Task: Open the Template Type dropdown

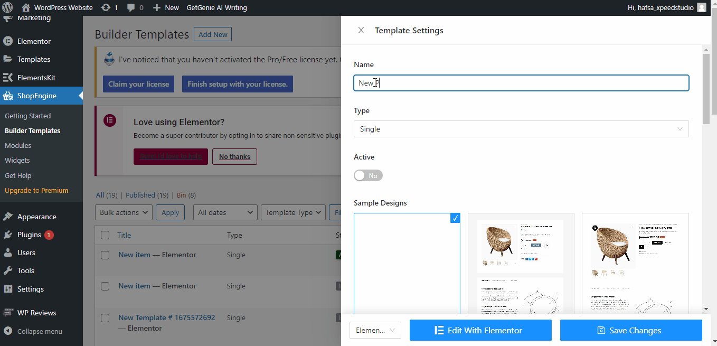Action: [x=293, y=212]
